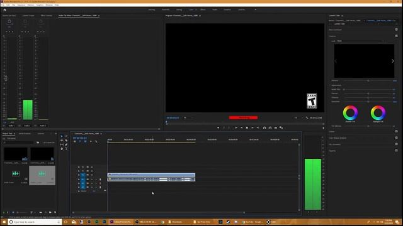Toggle Snap in timeline
This screenshot has width=403, height=226.
pyautogui.click(x=80, y=141)
